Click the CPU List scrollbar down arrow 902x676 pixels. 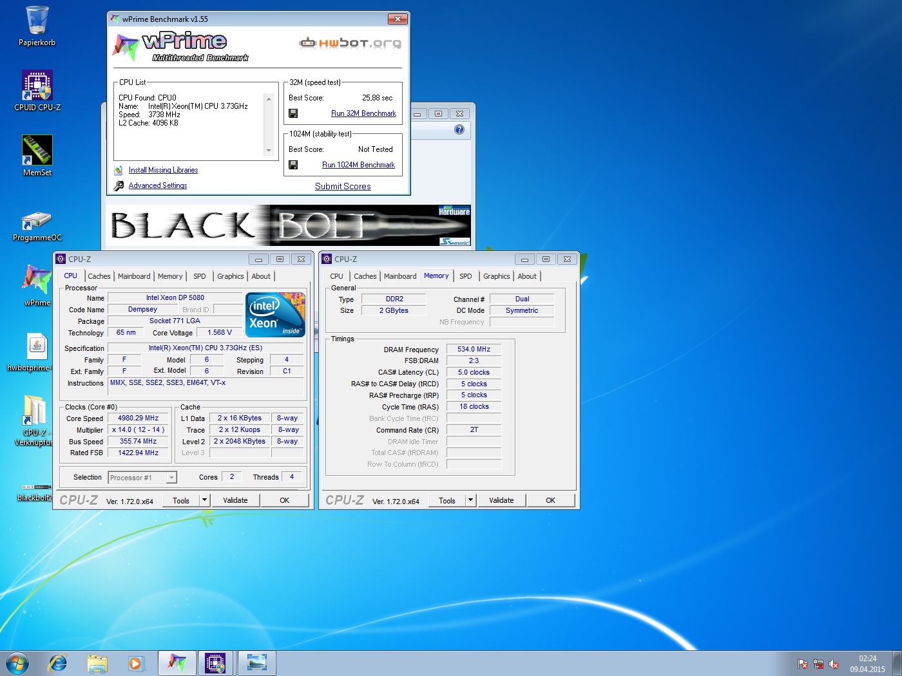coord(269,151)
